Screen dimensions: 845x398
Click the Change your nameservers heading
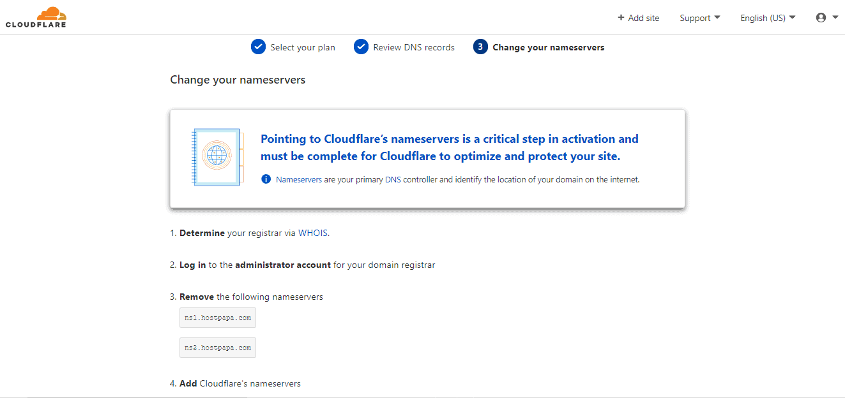[x=238, y=80]
